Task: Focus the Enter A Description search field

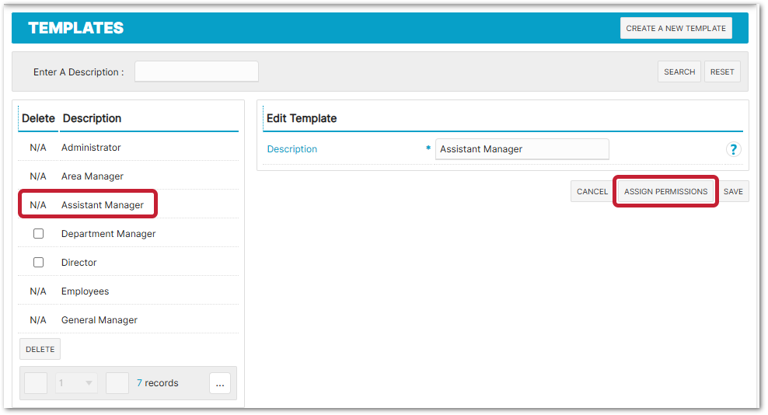Action: (x=197, y=71)
